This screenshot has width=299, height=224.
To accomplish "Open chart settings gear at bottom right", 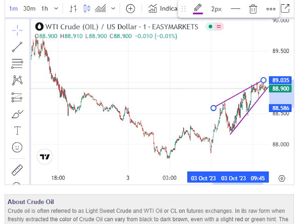I will (x=282, y=179).
